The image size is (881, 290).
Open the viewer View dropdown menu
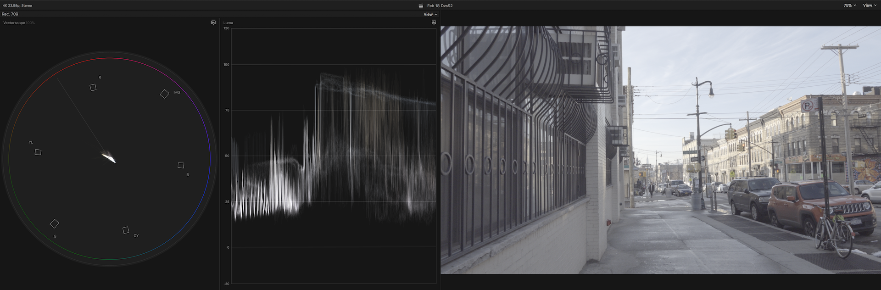click(869, 6)
